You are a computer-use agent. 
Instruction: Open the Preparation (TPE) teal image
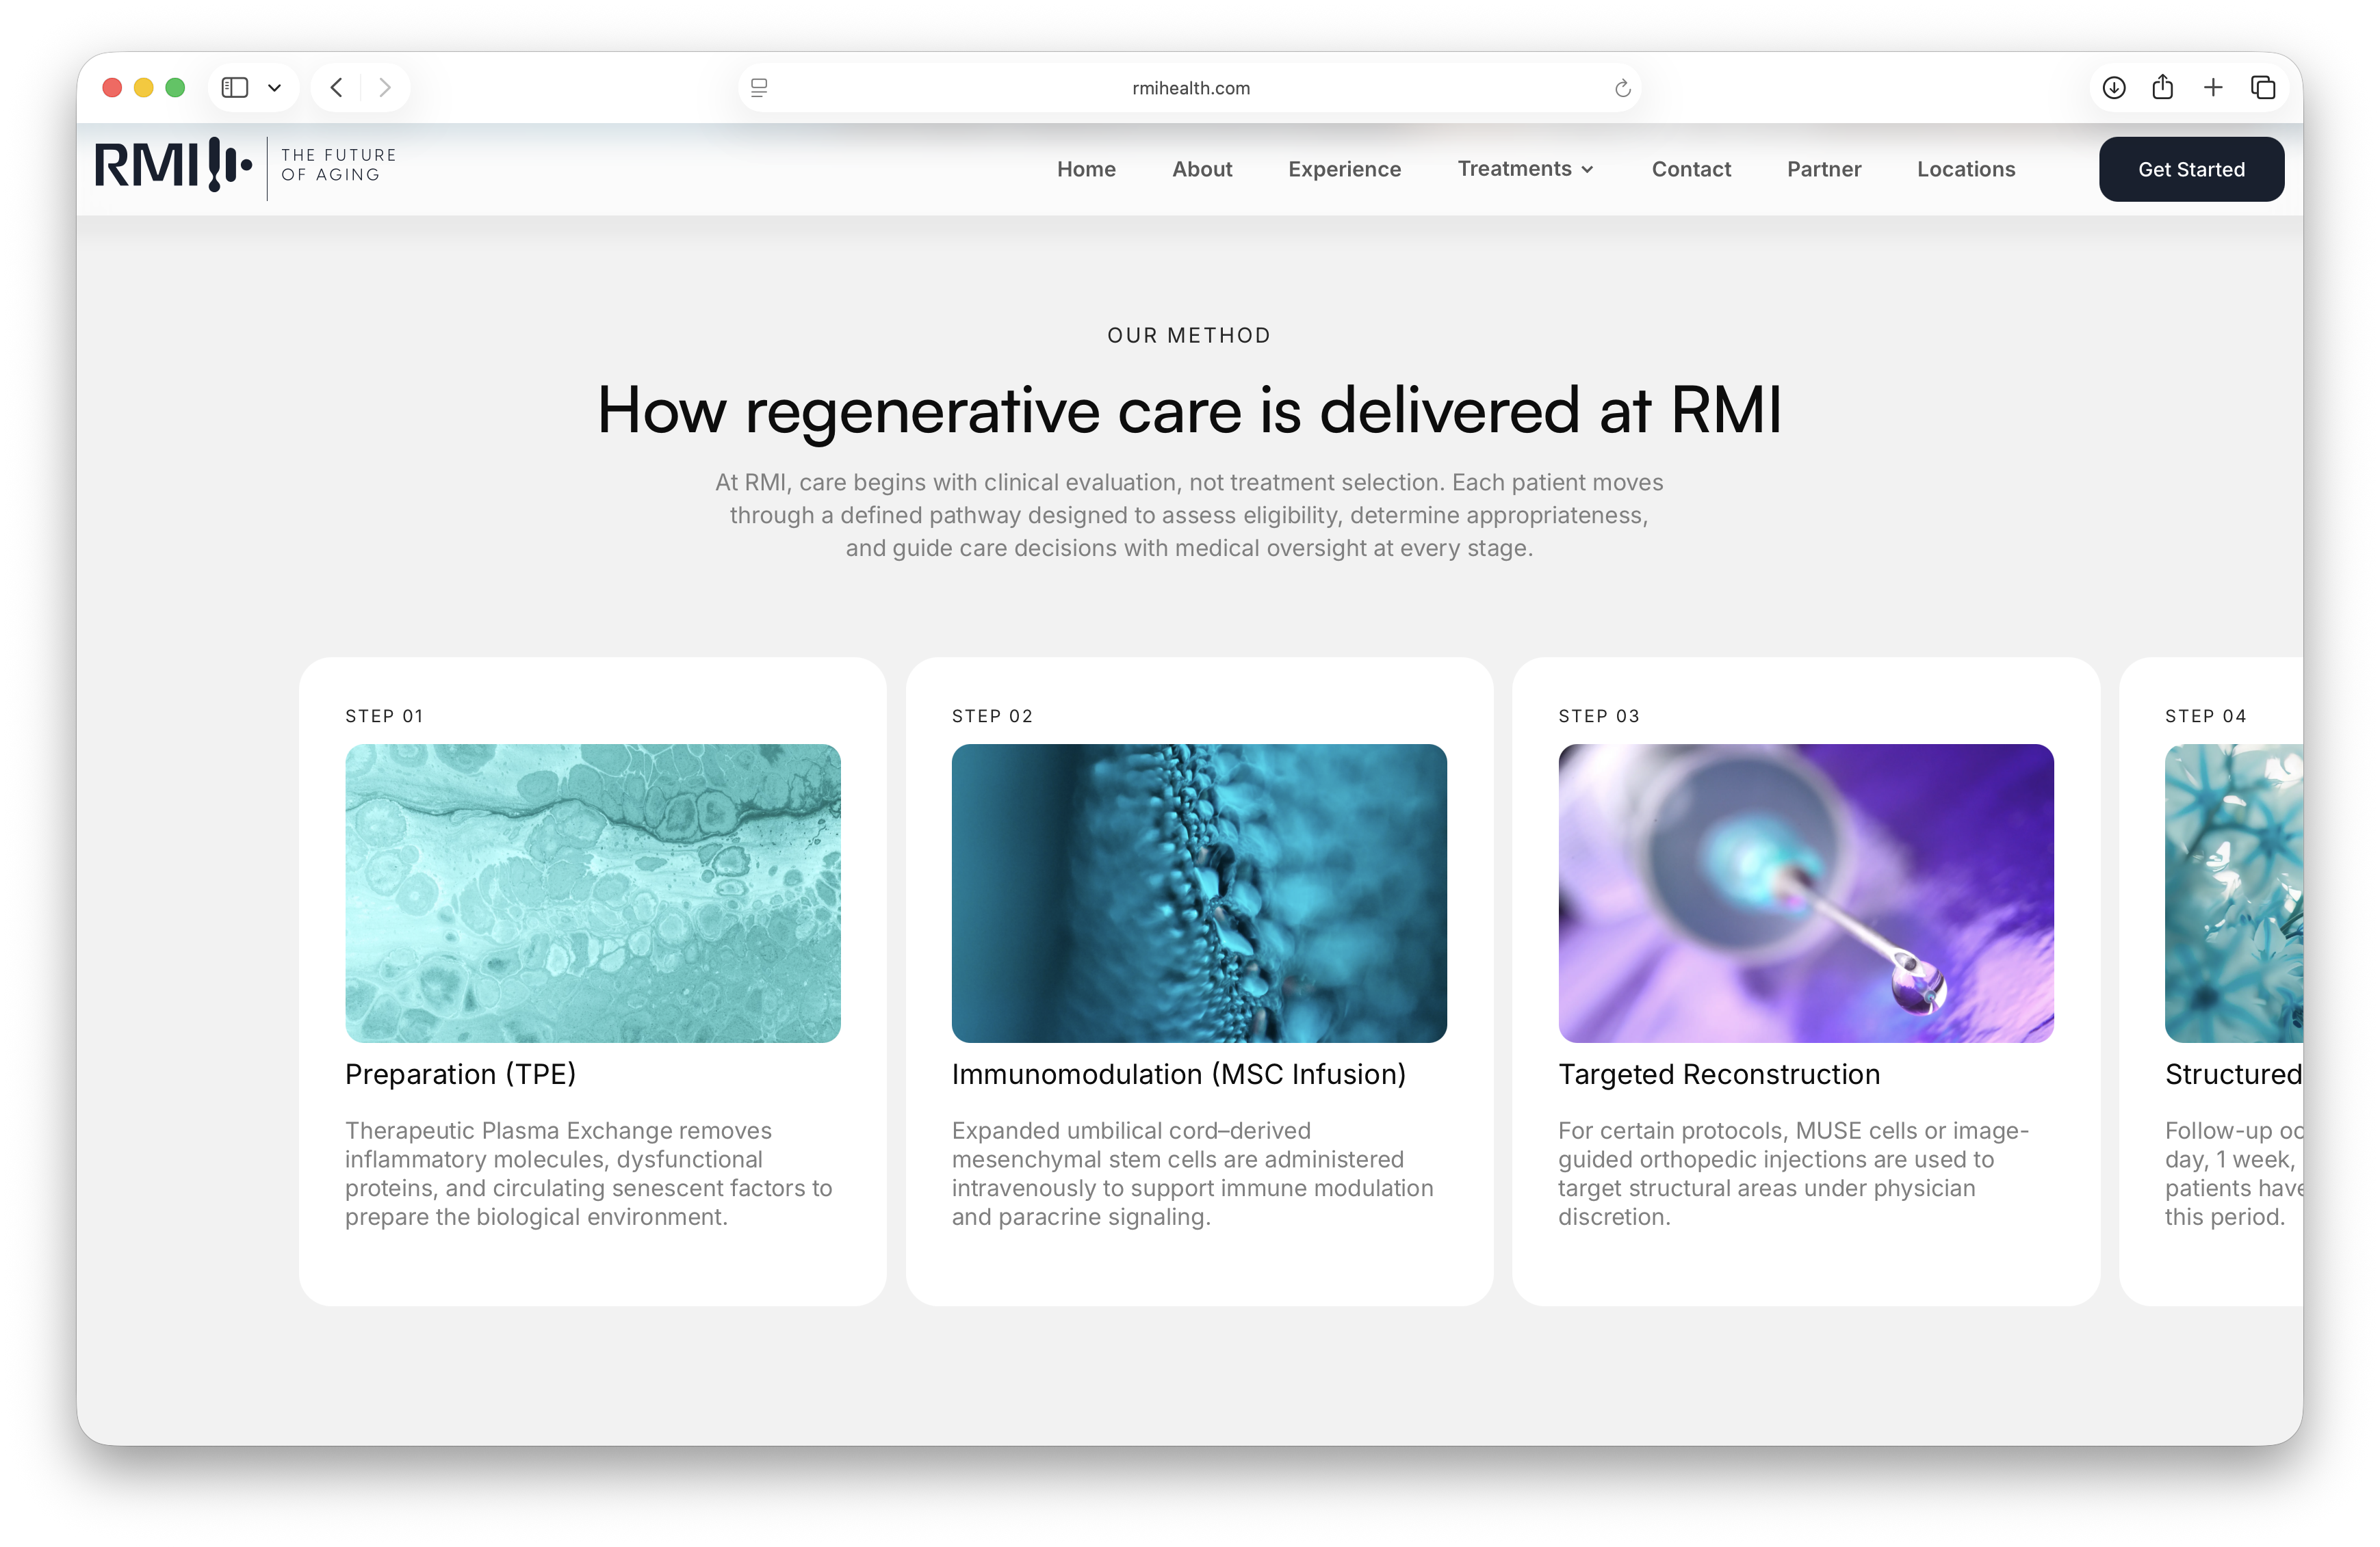click(593, 892)
